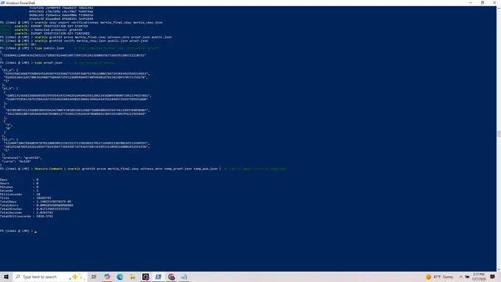
Task: Click the Milliseconds output row
Action: pos(21,194)
